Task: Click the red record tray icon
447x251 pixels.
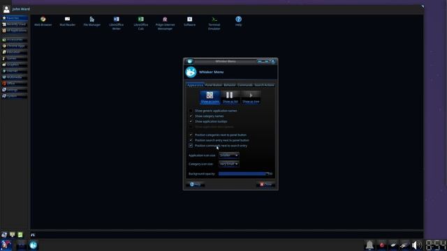Action: point(382,245)
